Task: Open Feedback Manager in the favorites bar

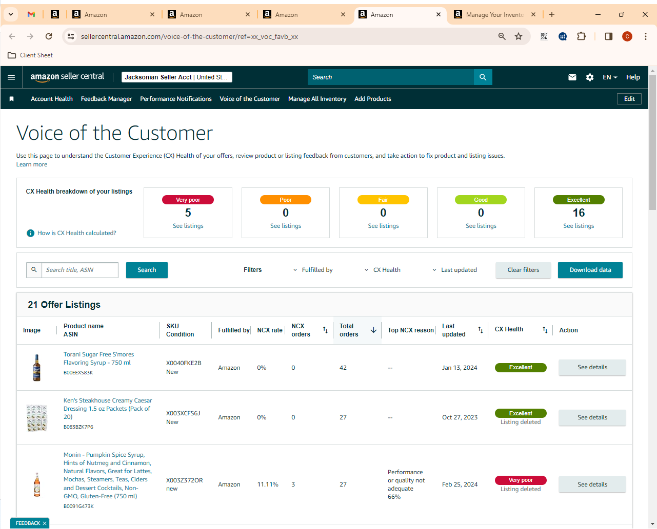Action: coord(106,99)
